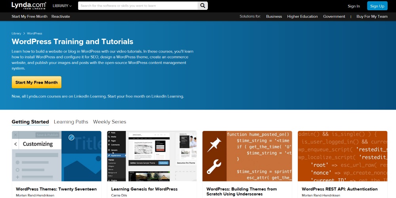Click the LinkedIn Learning notice text
The height and width of the screenshot is (198, 396).
[x=98, y=96]
